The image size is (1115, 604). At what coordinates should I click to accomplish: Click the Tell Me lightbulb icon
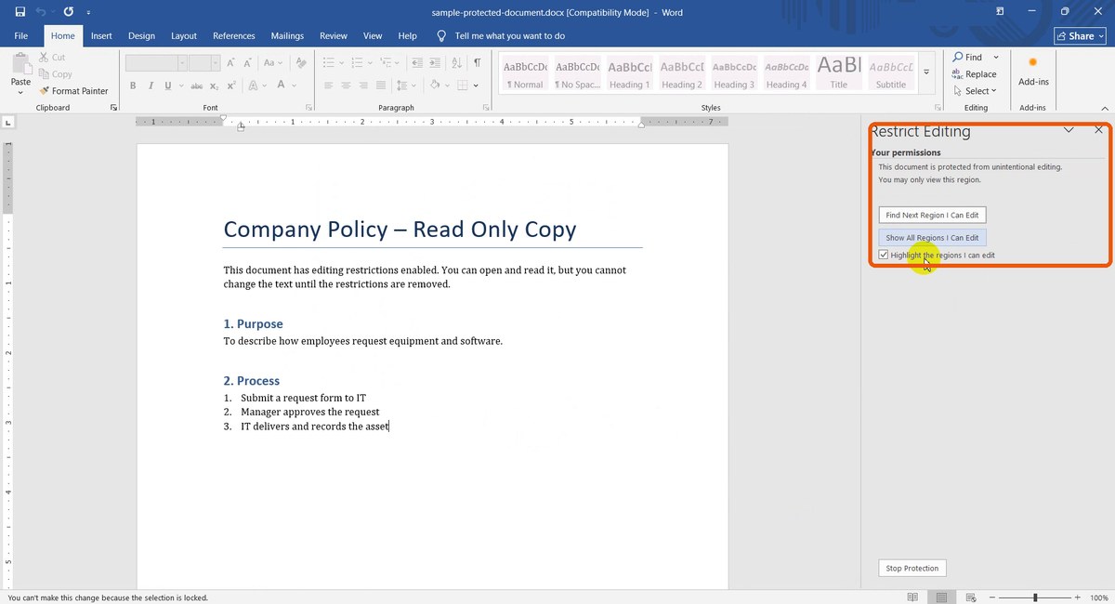pyautogui.click(x=441, y=36)
